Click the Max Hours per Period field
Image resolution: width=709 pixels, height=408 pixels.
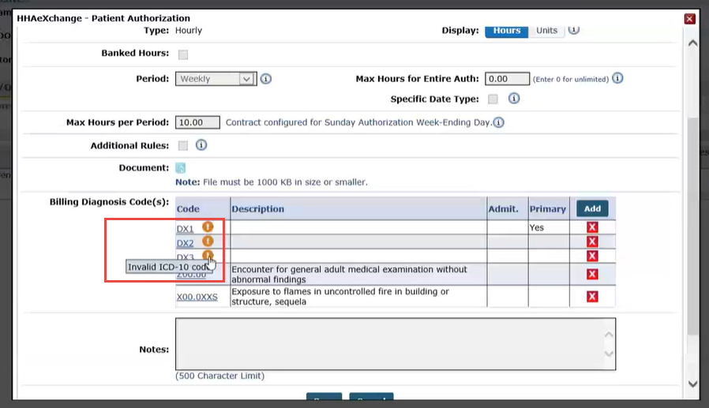pyautogui.click(x=197, y=122)
